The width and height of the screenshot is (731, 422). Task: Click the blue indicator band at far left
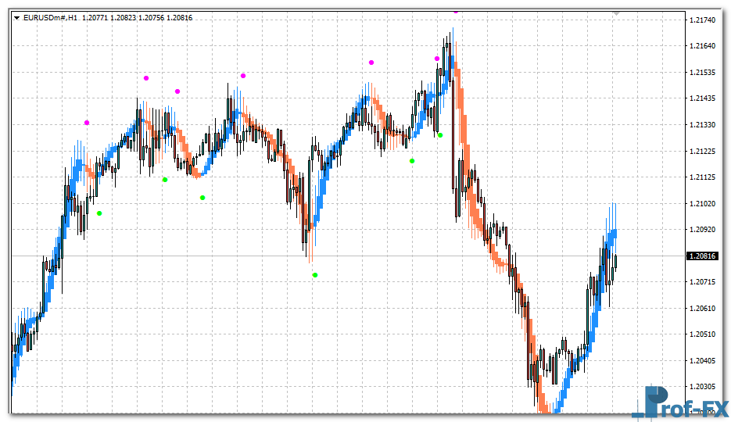pyautogui.click(x=16, y=367)
